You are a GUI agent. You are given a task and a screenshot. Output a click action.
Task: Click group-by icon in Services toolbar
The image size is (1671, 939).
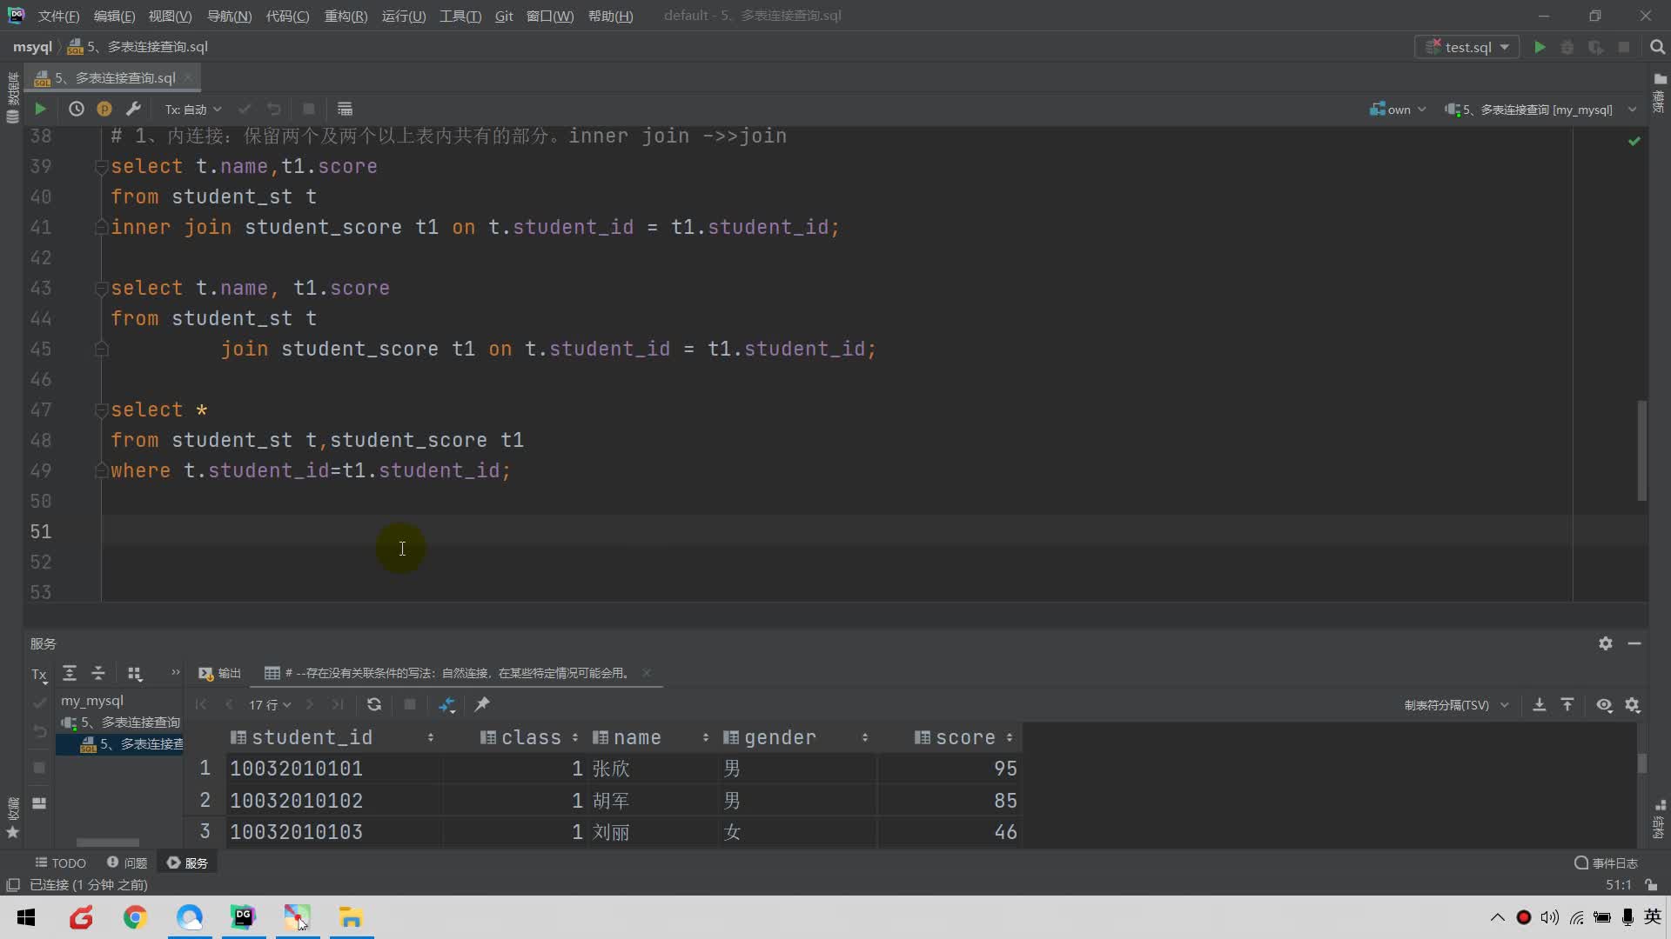pyautogui.click(x=134, y=673)
